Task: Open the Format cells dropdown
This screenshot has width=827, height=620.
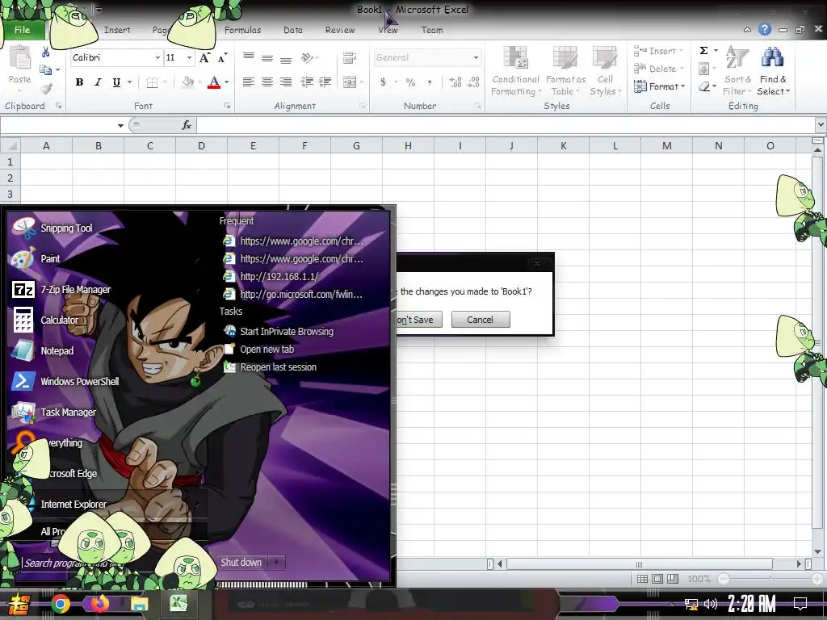Action: tap(659, 86)
